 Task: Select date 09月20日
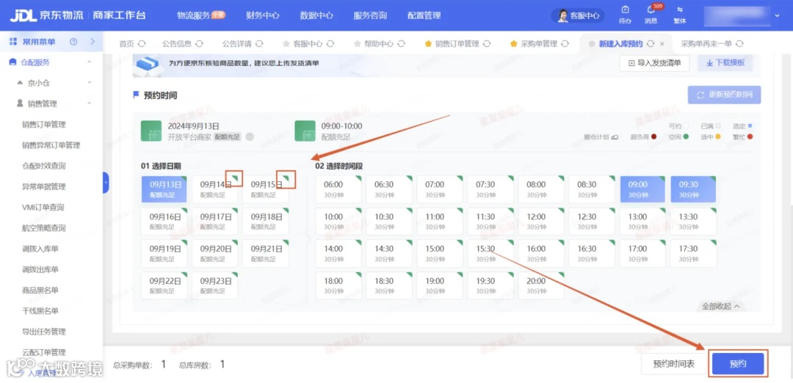click(215, 253)
